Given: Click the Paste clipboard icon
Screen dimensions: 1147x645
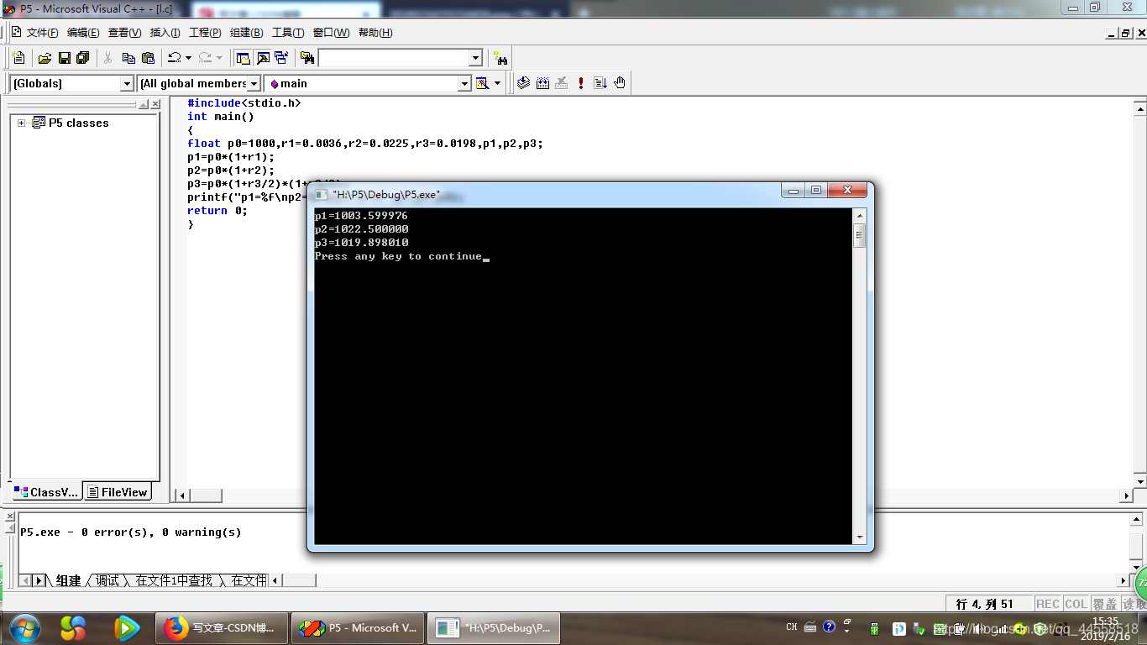Looking at the screenshot, I should (148, 58).
